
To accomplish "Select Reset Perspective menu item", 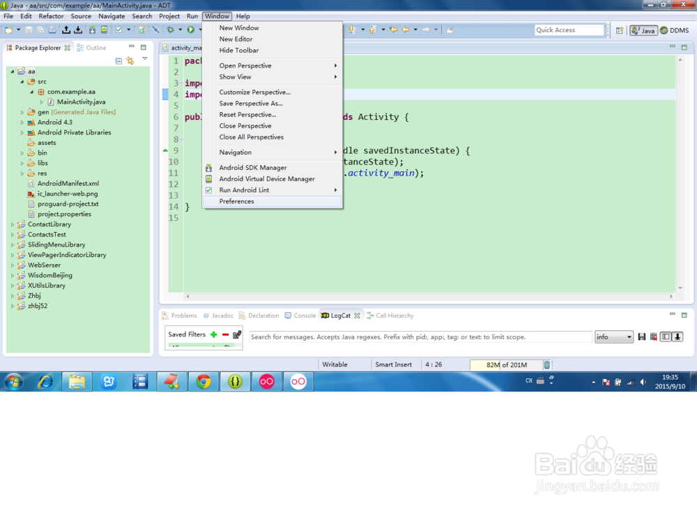I will pos(272,115).
